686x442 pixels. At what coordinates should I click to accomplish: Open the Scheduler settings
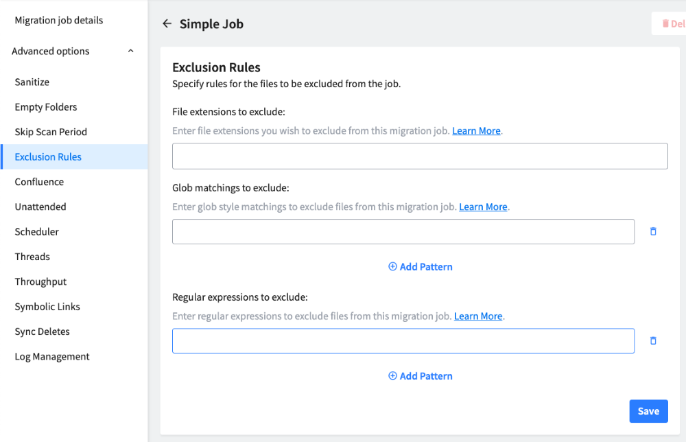[36, 231]
